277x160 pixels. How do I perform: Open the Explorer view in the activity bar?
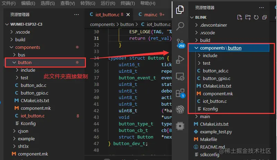(x=180, y=10)
